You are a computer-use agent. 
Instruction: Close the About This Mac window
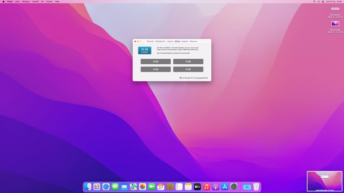[135, 41]
